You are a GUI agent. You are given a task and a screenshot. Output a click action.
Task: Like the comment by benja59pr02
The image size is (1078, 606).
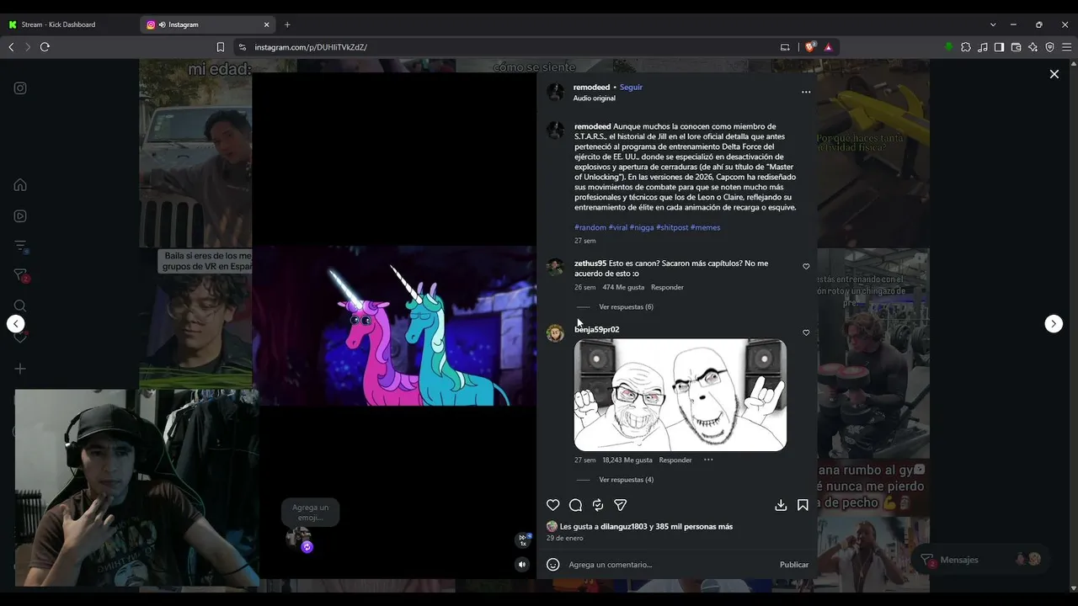(x=806, y=333)
